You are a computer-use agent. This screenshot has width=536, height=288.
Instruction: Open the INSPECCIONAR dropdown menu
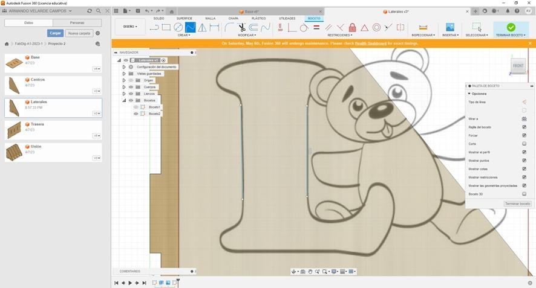tap(423, 35)
